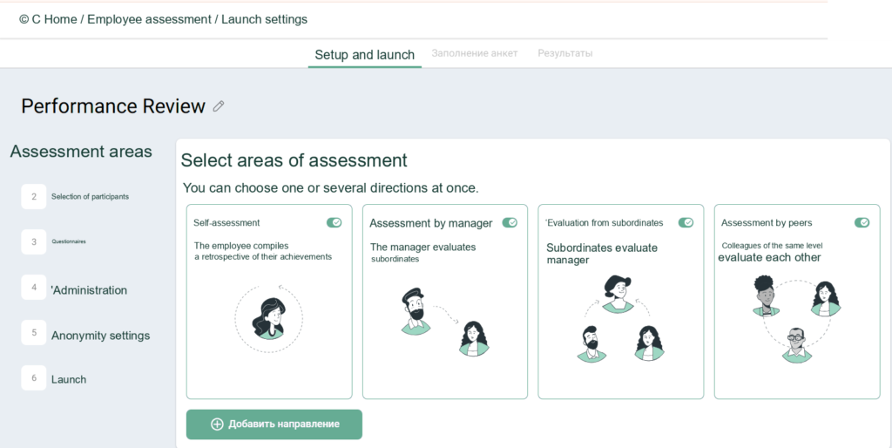
Task: Click the Добавить направление button
Action: (x=274, y=424)
